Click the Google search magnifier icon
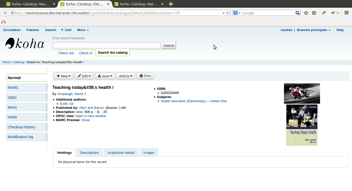352x191 pixels. (297, 13)
